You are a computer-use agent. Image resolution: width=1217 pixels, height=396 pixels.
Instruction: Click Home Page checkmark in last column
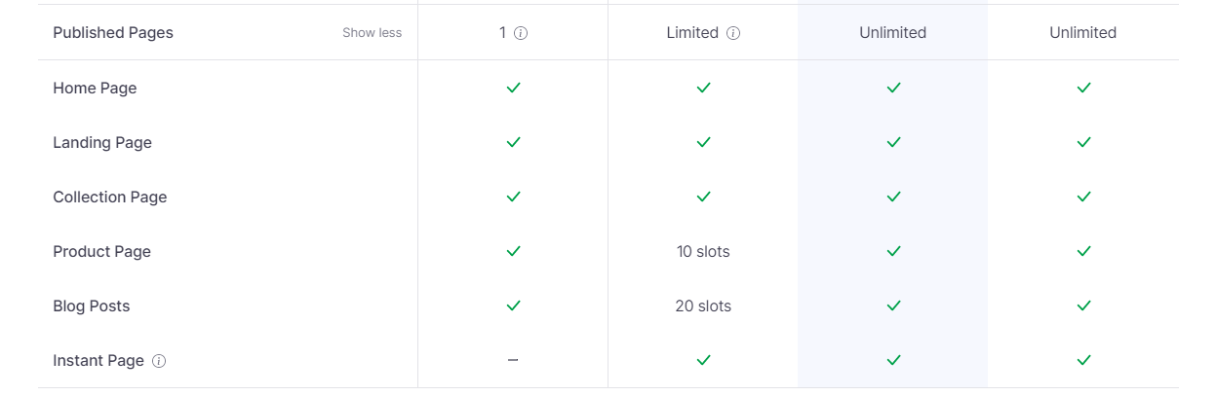(x=1083, y=88)
